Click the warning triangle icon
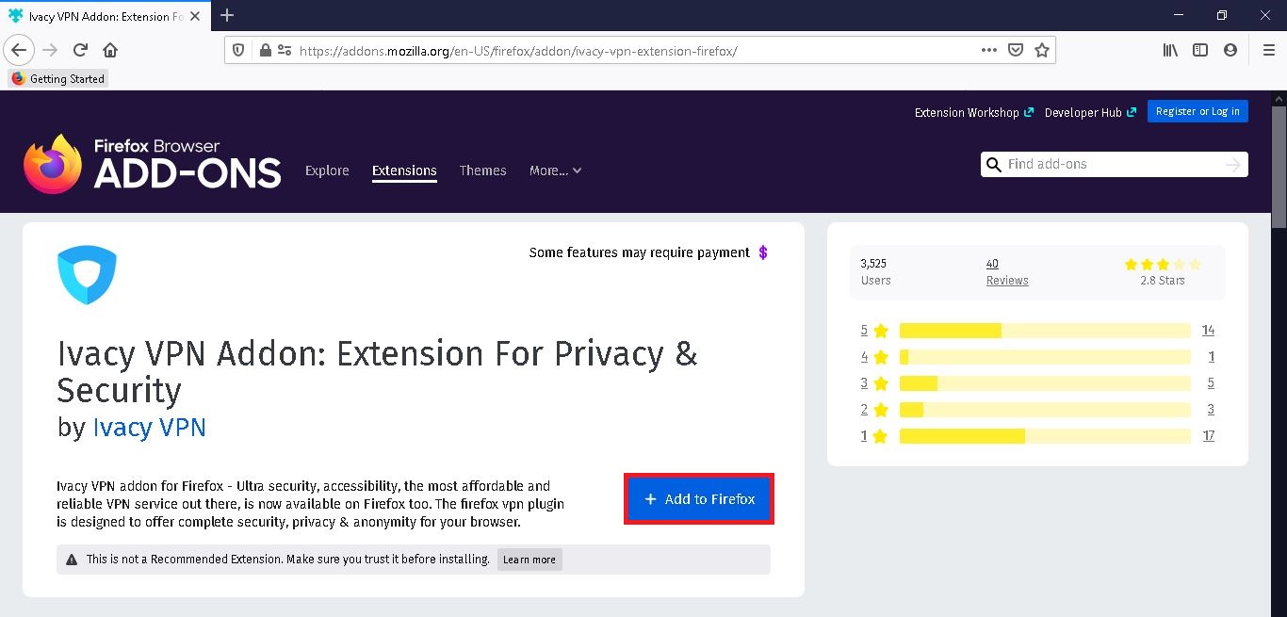Screen dimensions: 1287x617 pos(72,560)
